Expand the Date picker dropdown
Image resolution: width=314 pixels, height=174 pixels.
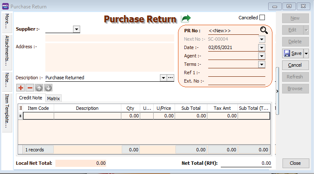tap(262, 47)
